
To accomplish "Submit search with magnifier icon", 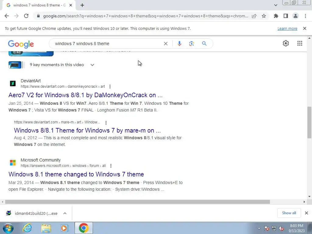I will tap(204, 43).
